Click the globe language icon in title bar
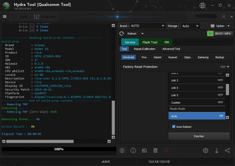 pos(202,5)
